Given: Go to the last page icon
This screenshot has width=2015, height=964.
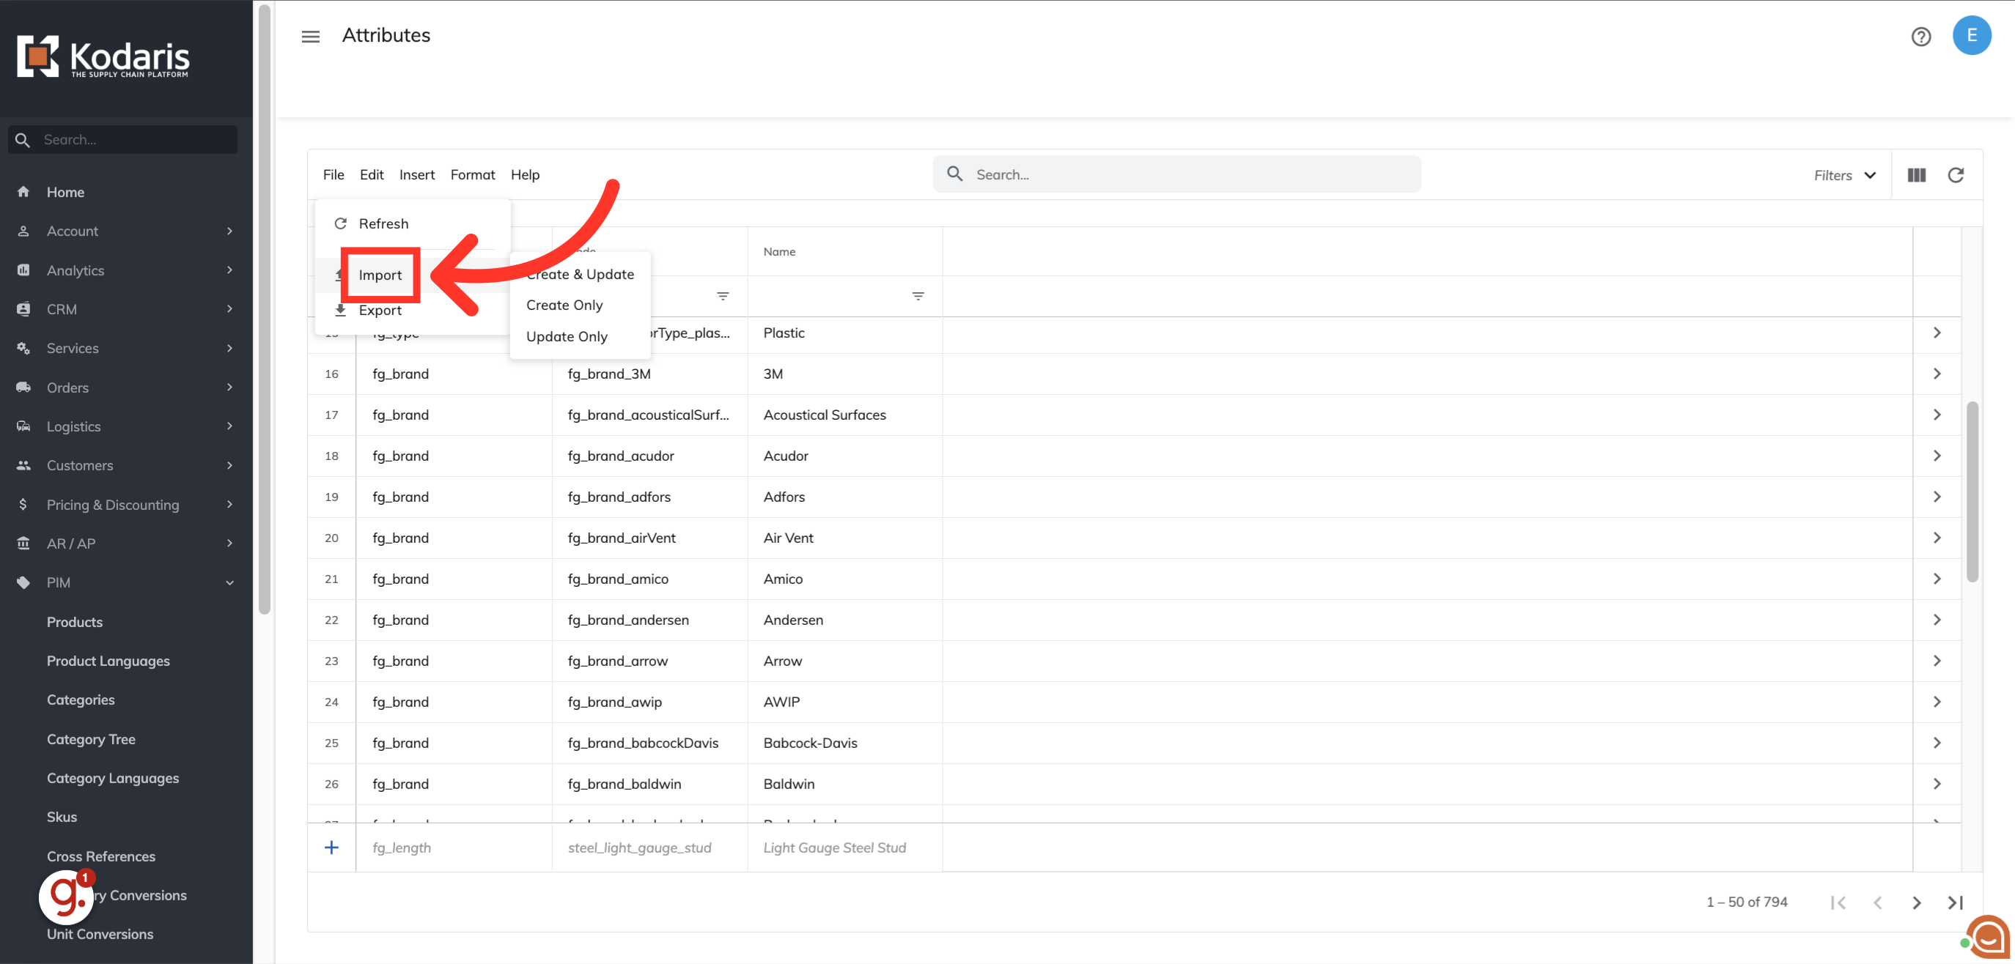Looking at the screenshot, I should 1955,902.
